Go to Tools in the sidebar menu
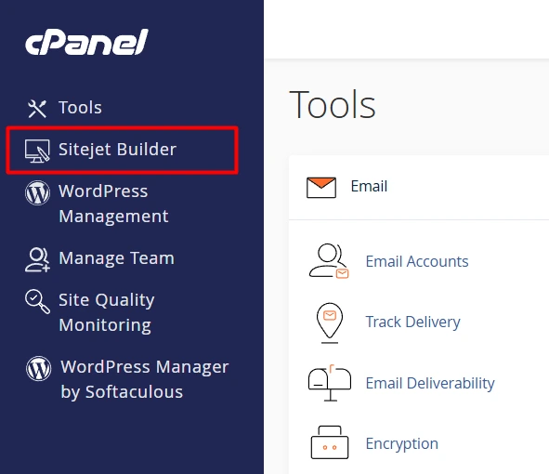 pos(80,108)
